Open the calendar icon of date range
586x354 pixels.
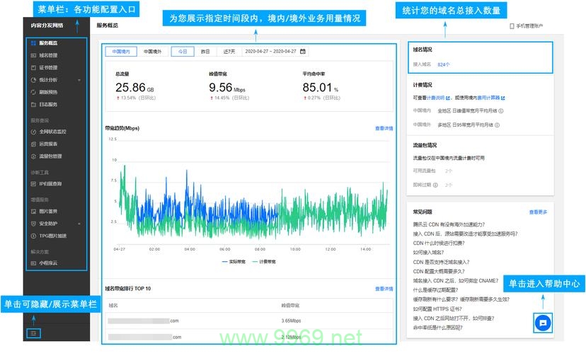point(303,51)
